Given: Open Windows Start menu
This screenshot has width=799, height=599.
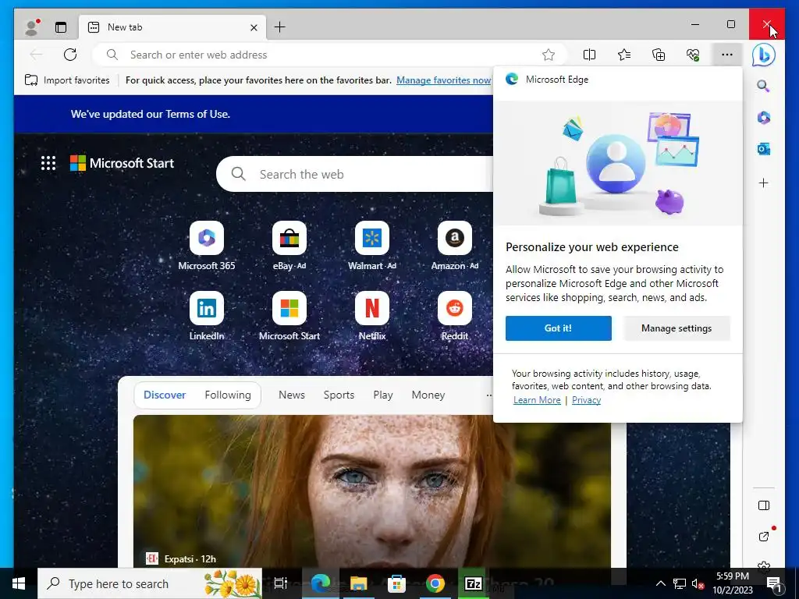Looking at the screenshot, I should 19,583.
